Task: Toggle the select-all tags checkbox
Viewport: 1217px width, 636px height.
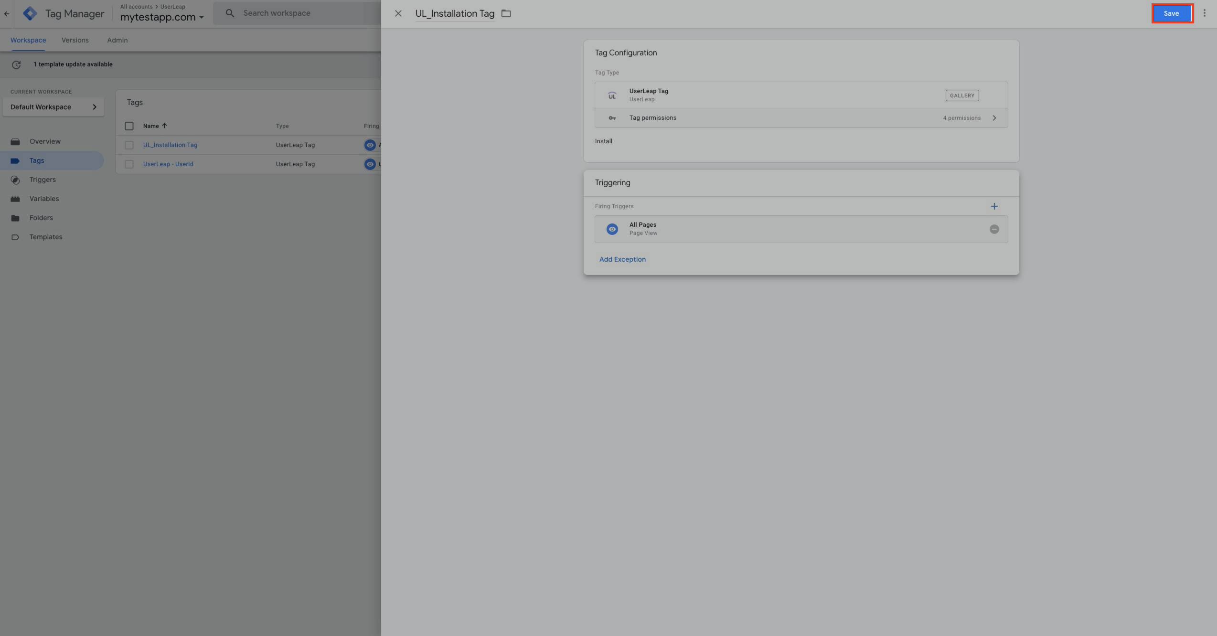Action: [x=129, y=126]
